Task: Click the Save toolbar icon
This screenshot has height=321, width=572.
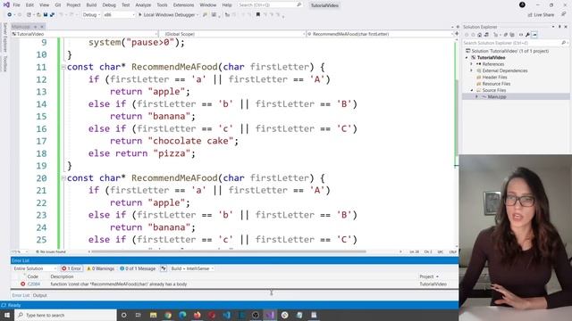Action: pos(46,15)
